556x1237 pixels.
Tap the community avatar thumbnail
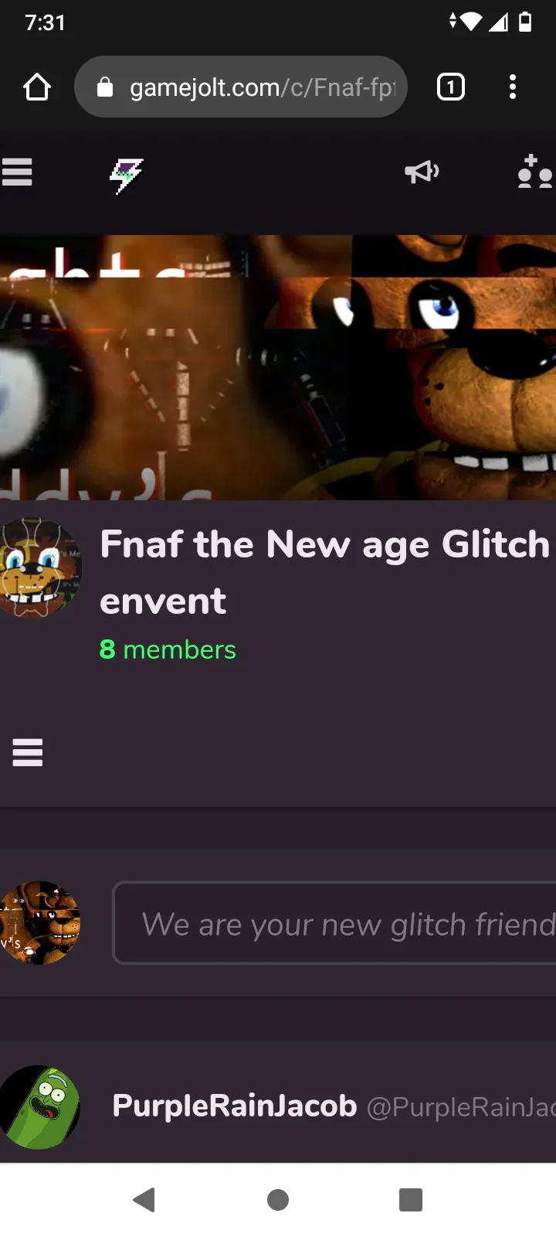40,568
